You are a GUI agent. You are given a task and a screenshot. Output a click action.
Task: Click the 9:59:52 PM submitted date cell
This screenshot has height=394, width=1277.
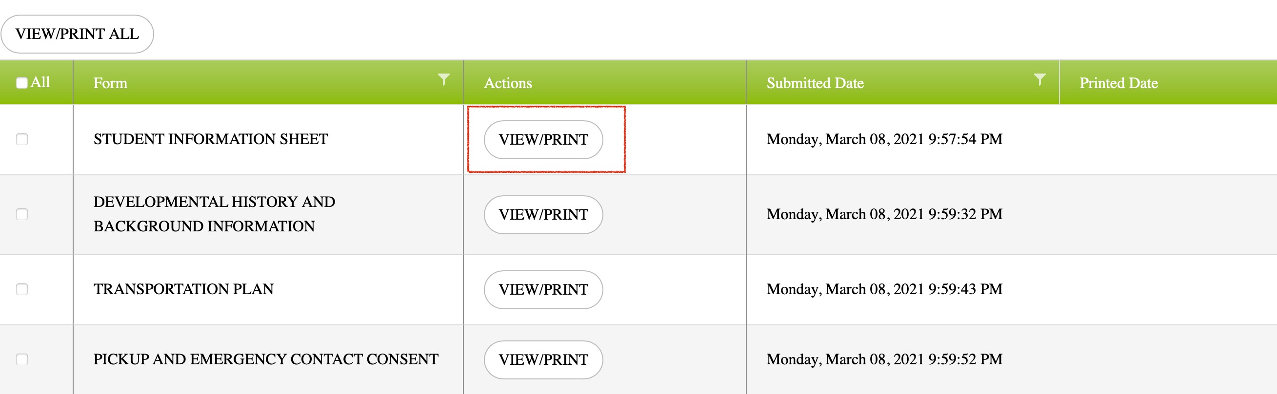point(884,359)
